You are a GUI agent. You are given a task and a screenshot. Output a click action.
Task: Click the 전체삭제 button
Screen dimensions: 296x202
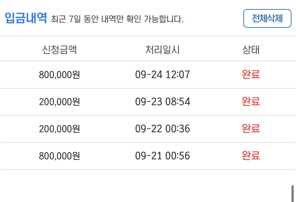point(267,19)
